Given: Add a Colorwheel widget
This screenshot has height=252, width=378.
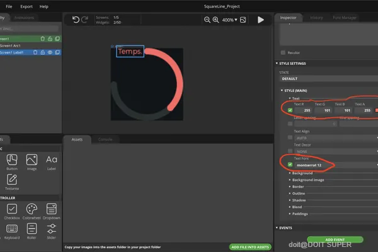Looking at the screenshot, I should [31, 211].
